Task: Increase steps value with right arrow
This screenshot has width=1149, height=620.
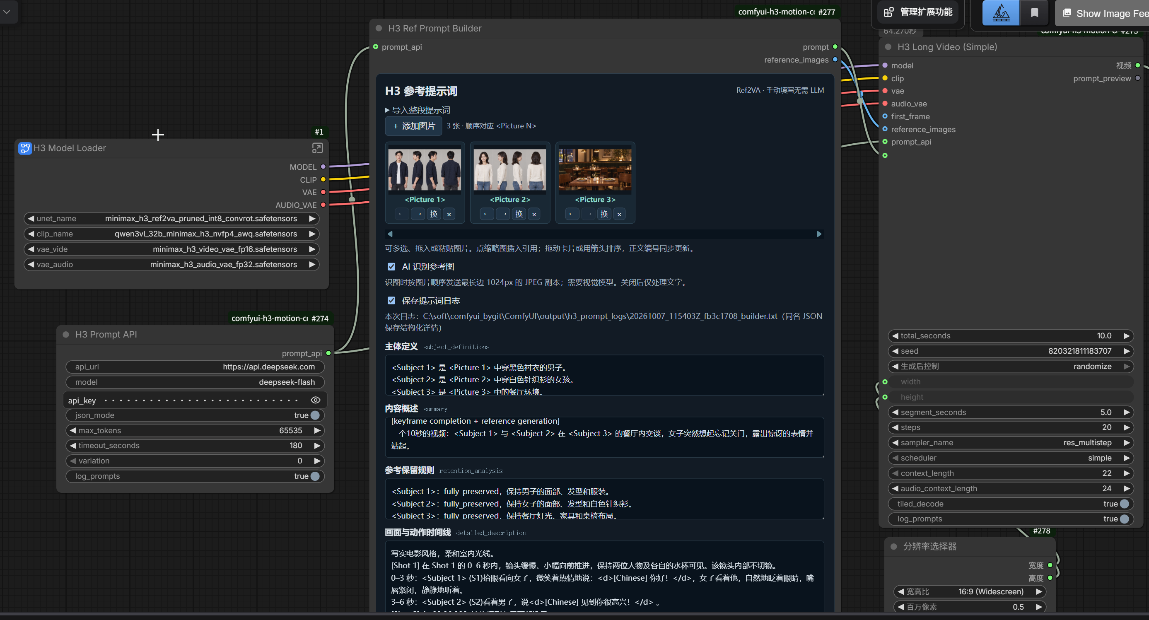Action: tap(1127, 428)
